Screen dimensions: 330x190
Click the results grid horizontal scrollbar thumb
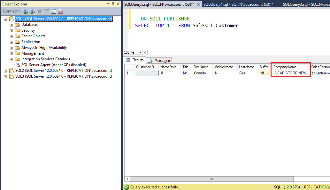tap(212, 179)
